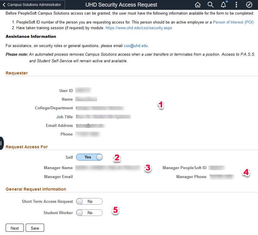Image resolution: width=258 pixels, height=235 pixels.
Task: Click the 'Manager Email' label
Action: click(x=58, y=177)
